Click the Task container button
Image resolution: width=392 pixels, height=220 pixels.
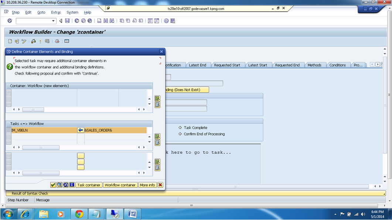pos(89,185)
